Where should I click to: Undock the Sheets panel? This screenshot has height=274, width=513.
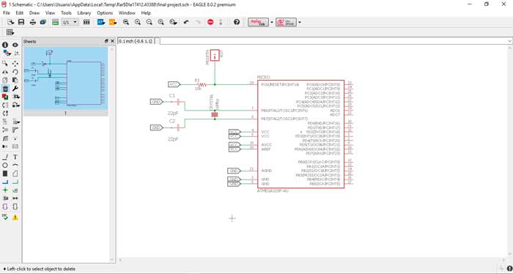tap(106, 41)
